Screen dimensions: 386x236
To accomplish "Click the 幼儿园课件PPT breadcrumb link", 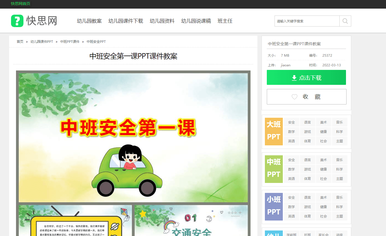I will click(x=42, y=41).
